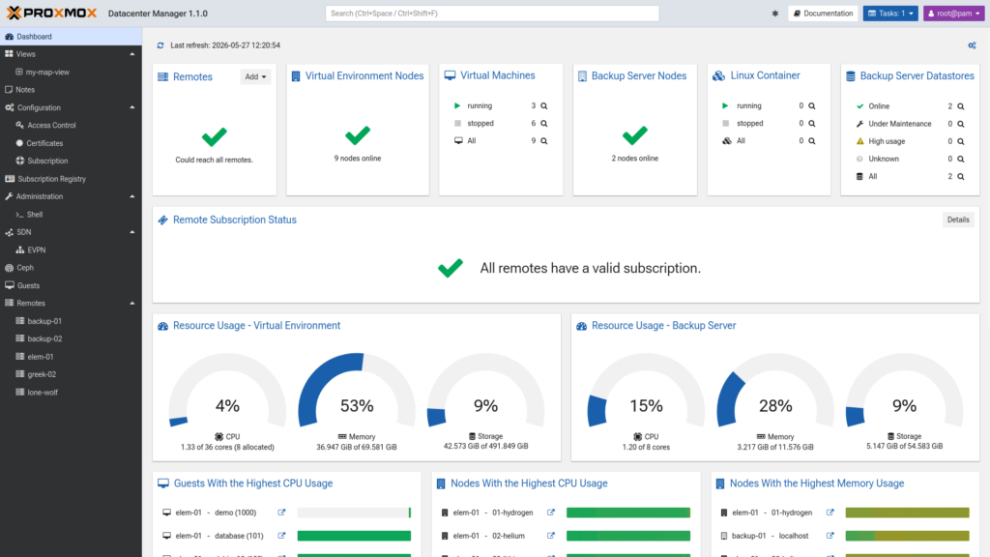Image resolution: width=990 pixels, height=557 pixels.
Task: Click the refresh icon beside Last refresh
Action: (x=160, y=45)
